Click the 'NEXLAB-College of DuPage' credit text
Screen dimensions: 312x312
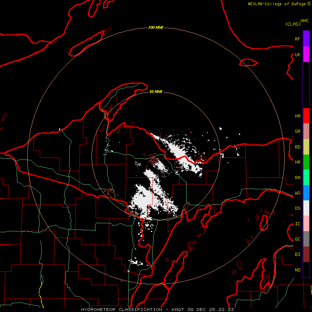(x=277, y=4)
